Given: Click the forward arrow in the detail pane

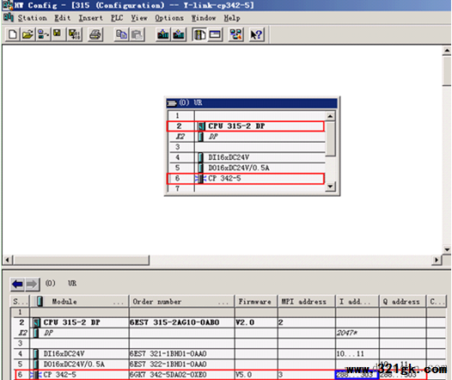Looking at the screenshot, I should 32,285.
